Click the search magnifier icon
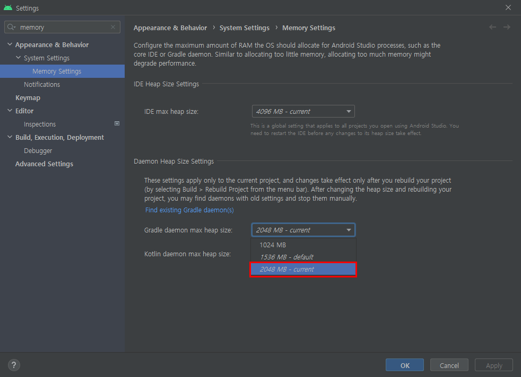This screenshot has height=377, width=521. pos(11,27)
